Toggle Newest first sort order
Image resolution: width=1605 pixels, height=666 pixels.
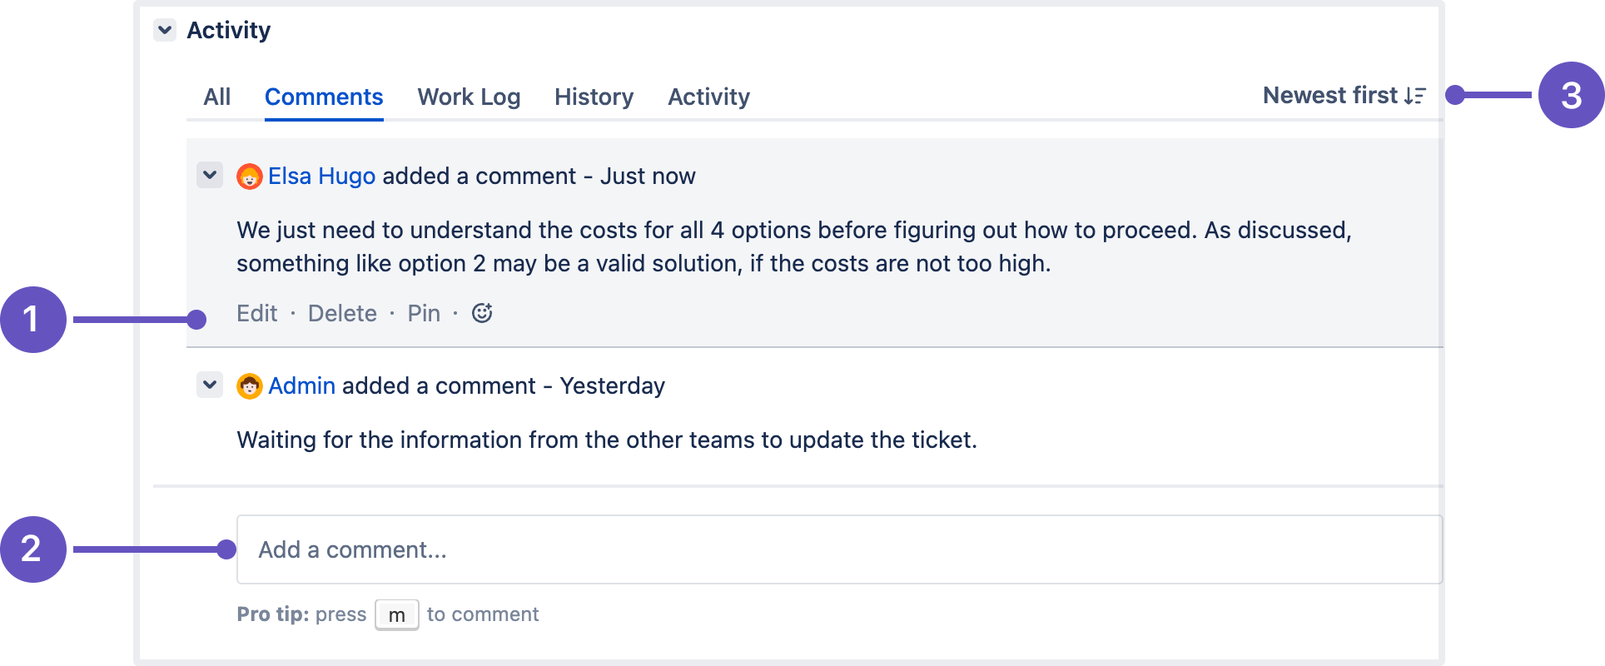[1329, 96]
